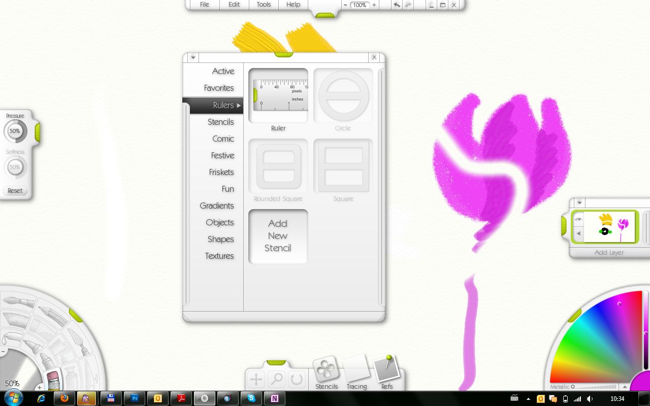
Task: Increase tool size with plus button
Action: point(40,387)
